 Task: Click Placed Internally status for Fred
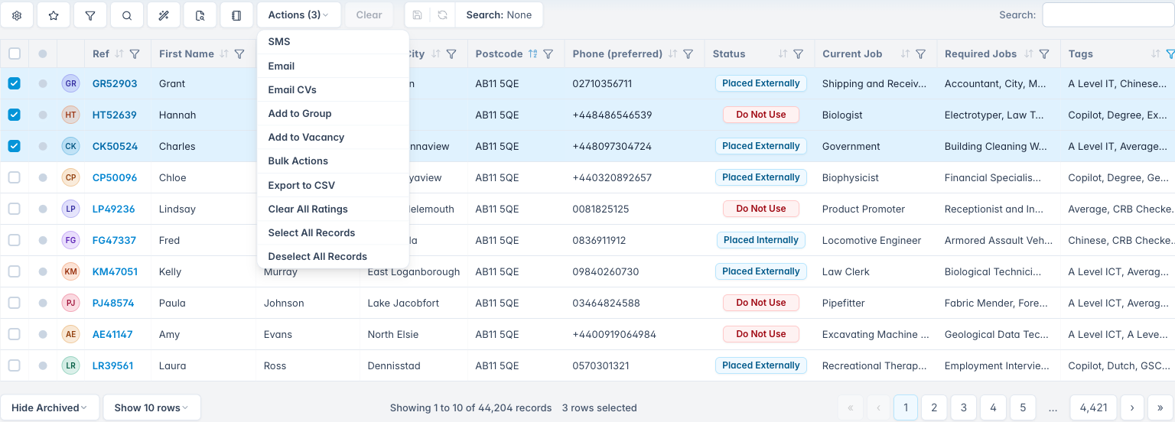(761, 240)
